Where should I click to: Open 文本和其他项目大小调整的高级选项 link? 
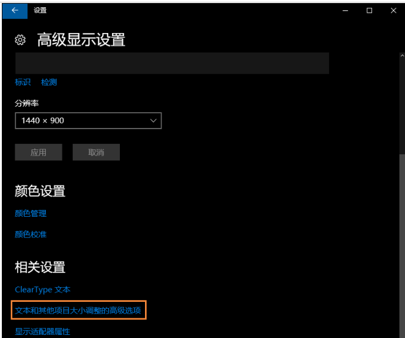pos(78,310)
